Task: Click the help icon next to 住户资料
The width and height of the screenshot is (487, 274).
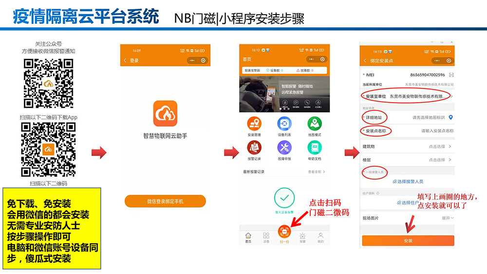Action: 378,193
